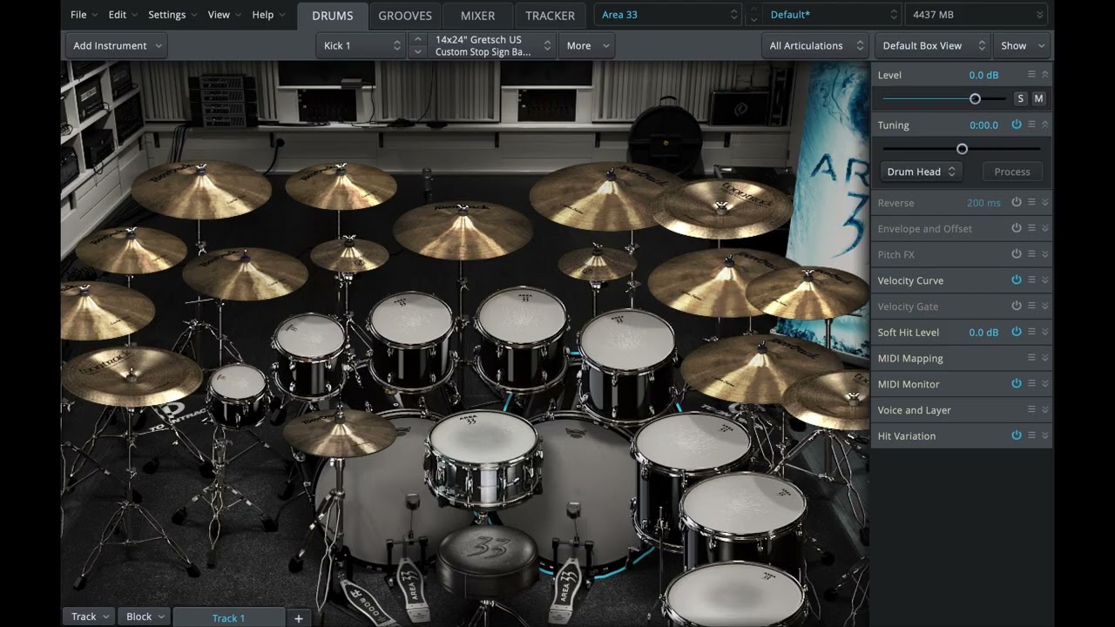Image resolution: width=1115 pixels, height=627 pixels.
Task: Open the Envelope and Offset menu icon
Action: click(x=1031, y=228)
